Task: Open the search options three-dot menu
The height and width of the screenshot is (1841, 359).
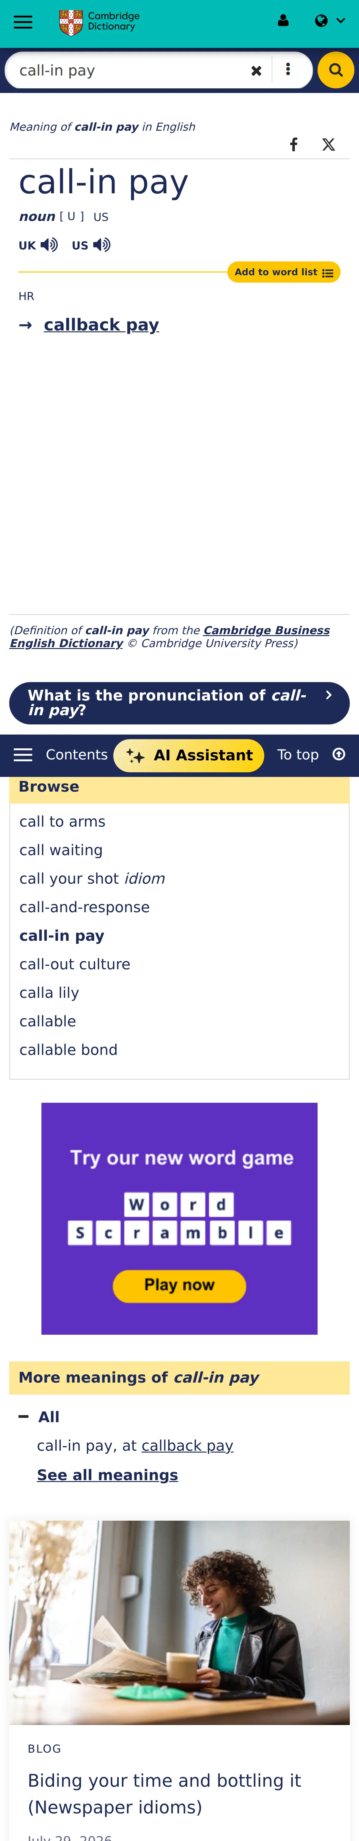Action: click(288, 69)
